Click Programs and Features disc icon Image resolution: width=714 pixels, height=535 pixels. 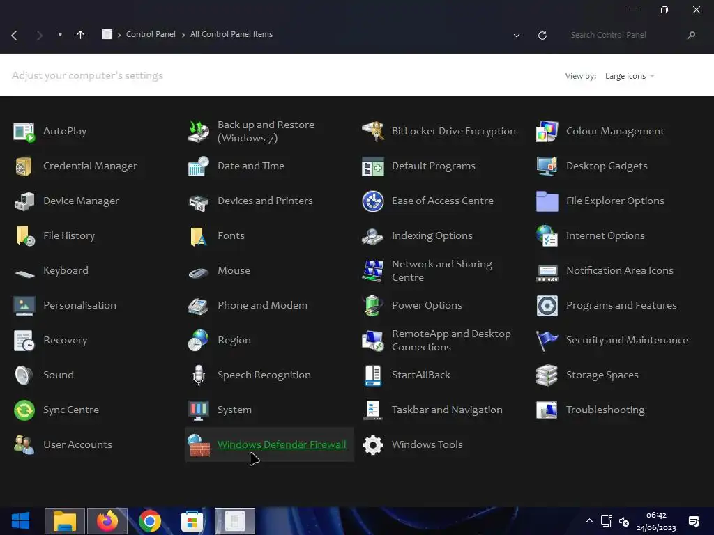coord(547,306)
